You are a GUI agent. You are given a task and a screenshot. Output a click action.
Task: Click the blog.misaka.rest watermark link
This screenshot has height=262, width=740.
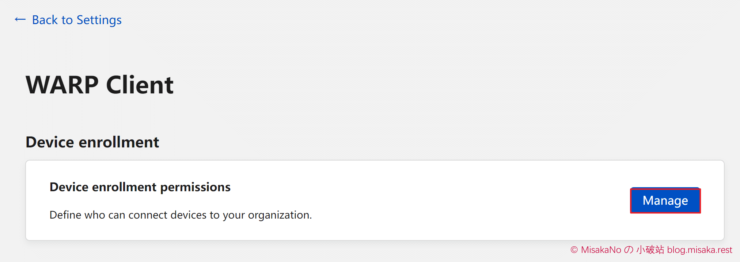click(699, 250)
